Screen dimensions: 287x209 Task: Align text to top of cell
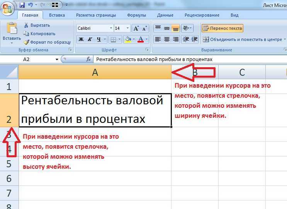(x=158, y=28)
